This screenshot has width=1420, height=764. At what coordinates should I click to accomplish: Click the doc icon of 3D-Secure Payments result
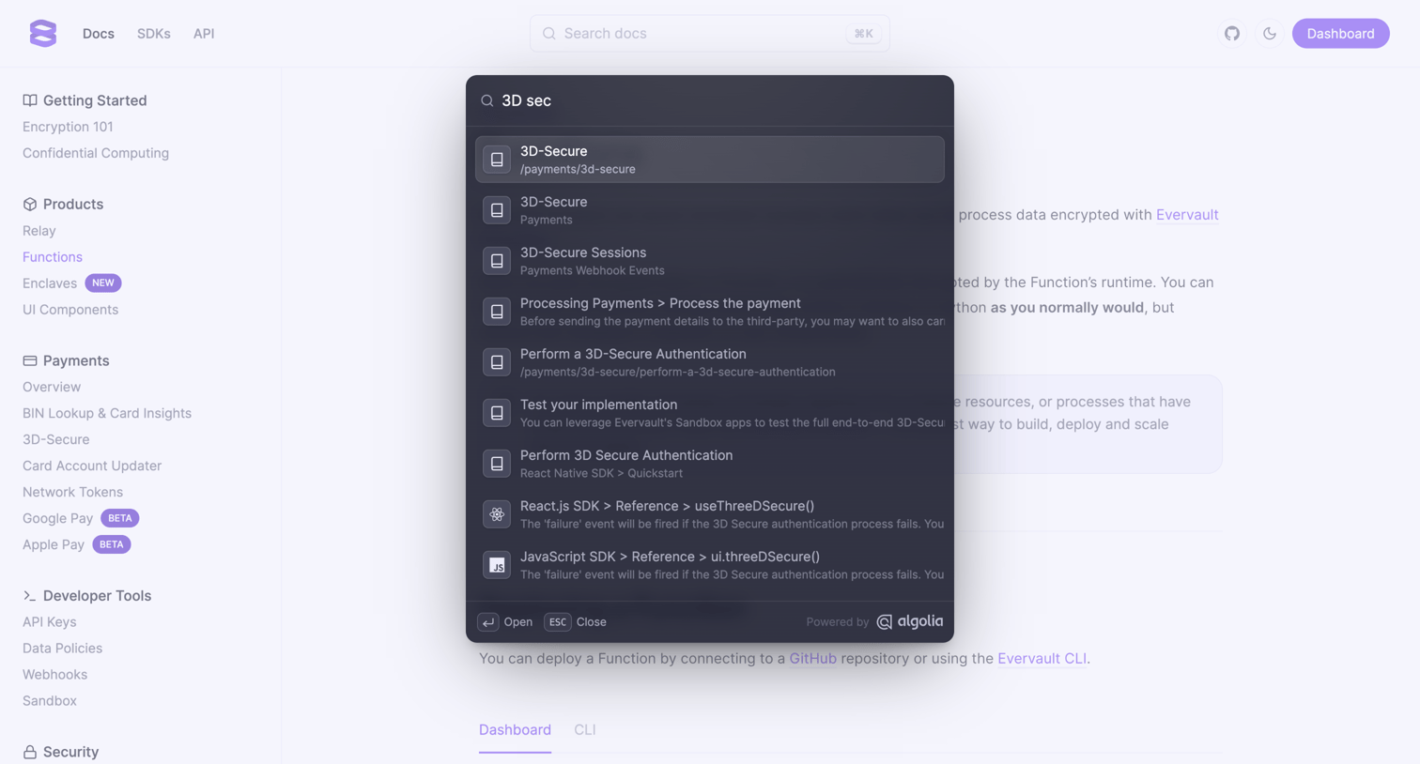point(497,210)
